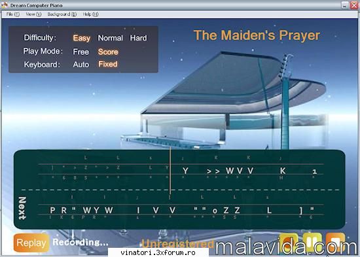Set Keyboard to Auto
This screenshot has width=360, height=257.
(x=81, y=65)
